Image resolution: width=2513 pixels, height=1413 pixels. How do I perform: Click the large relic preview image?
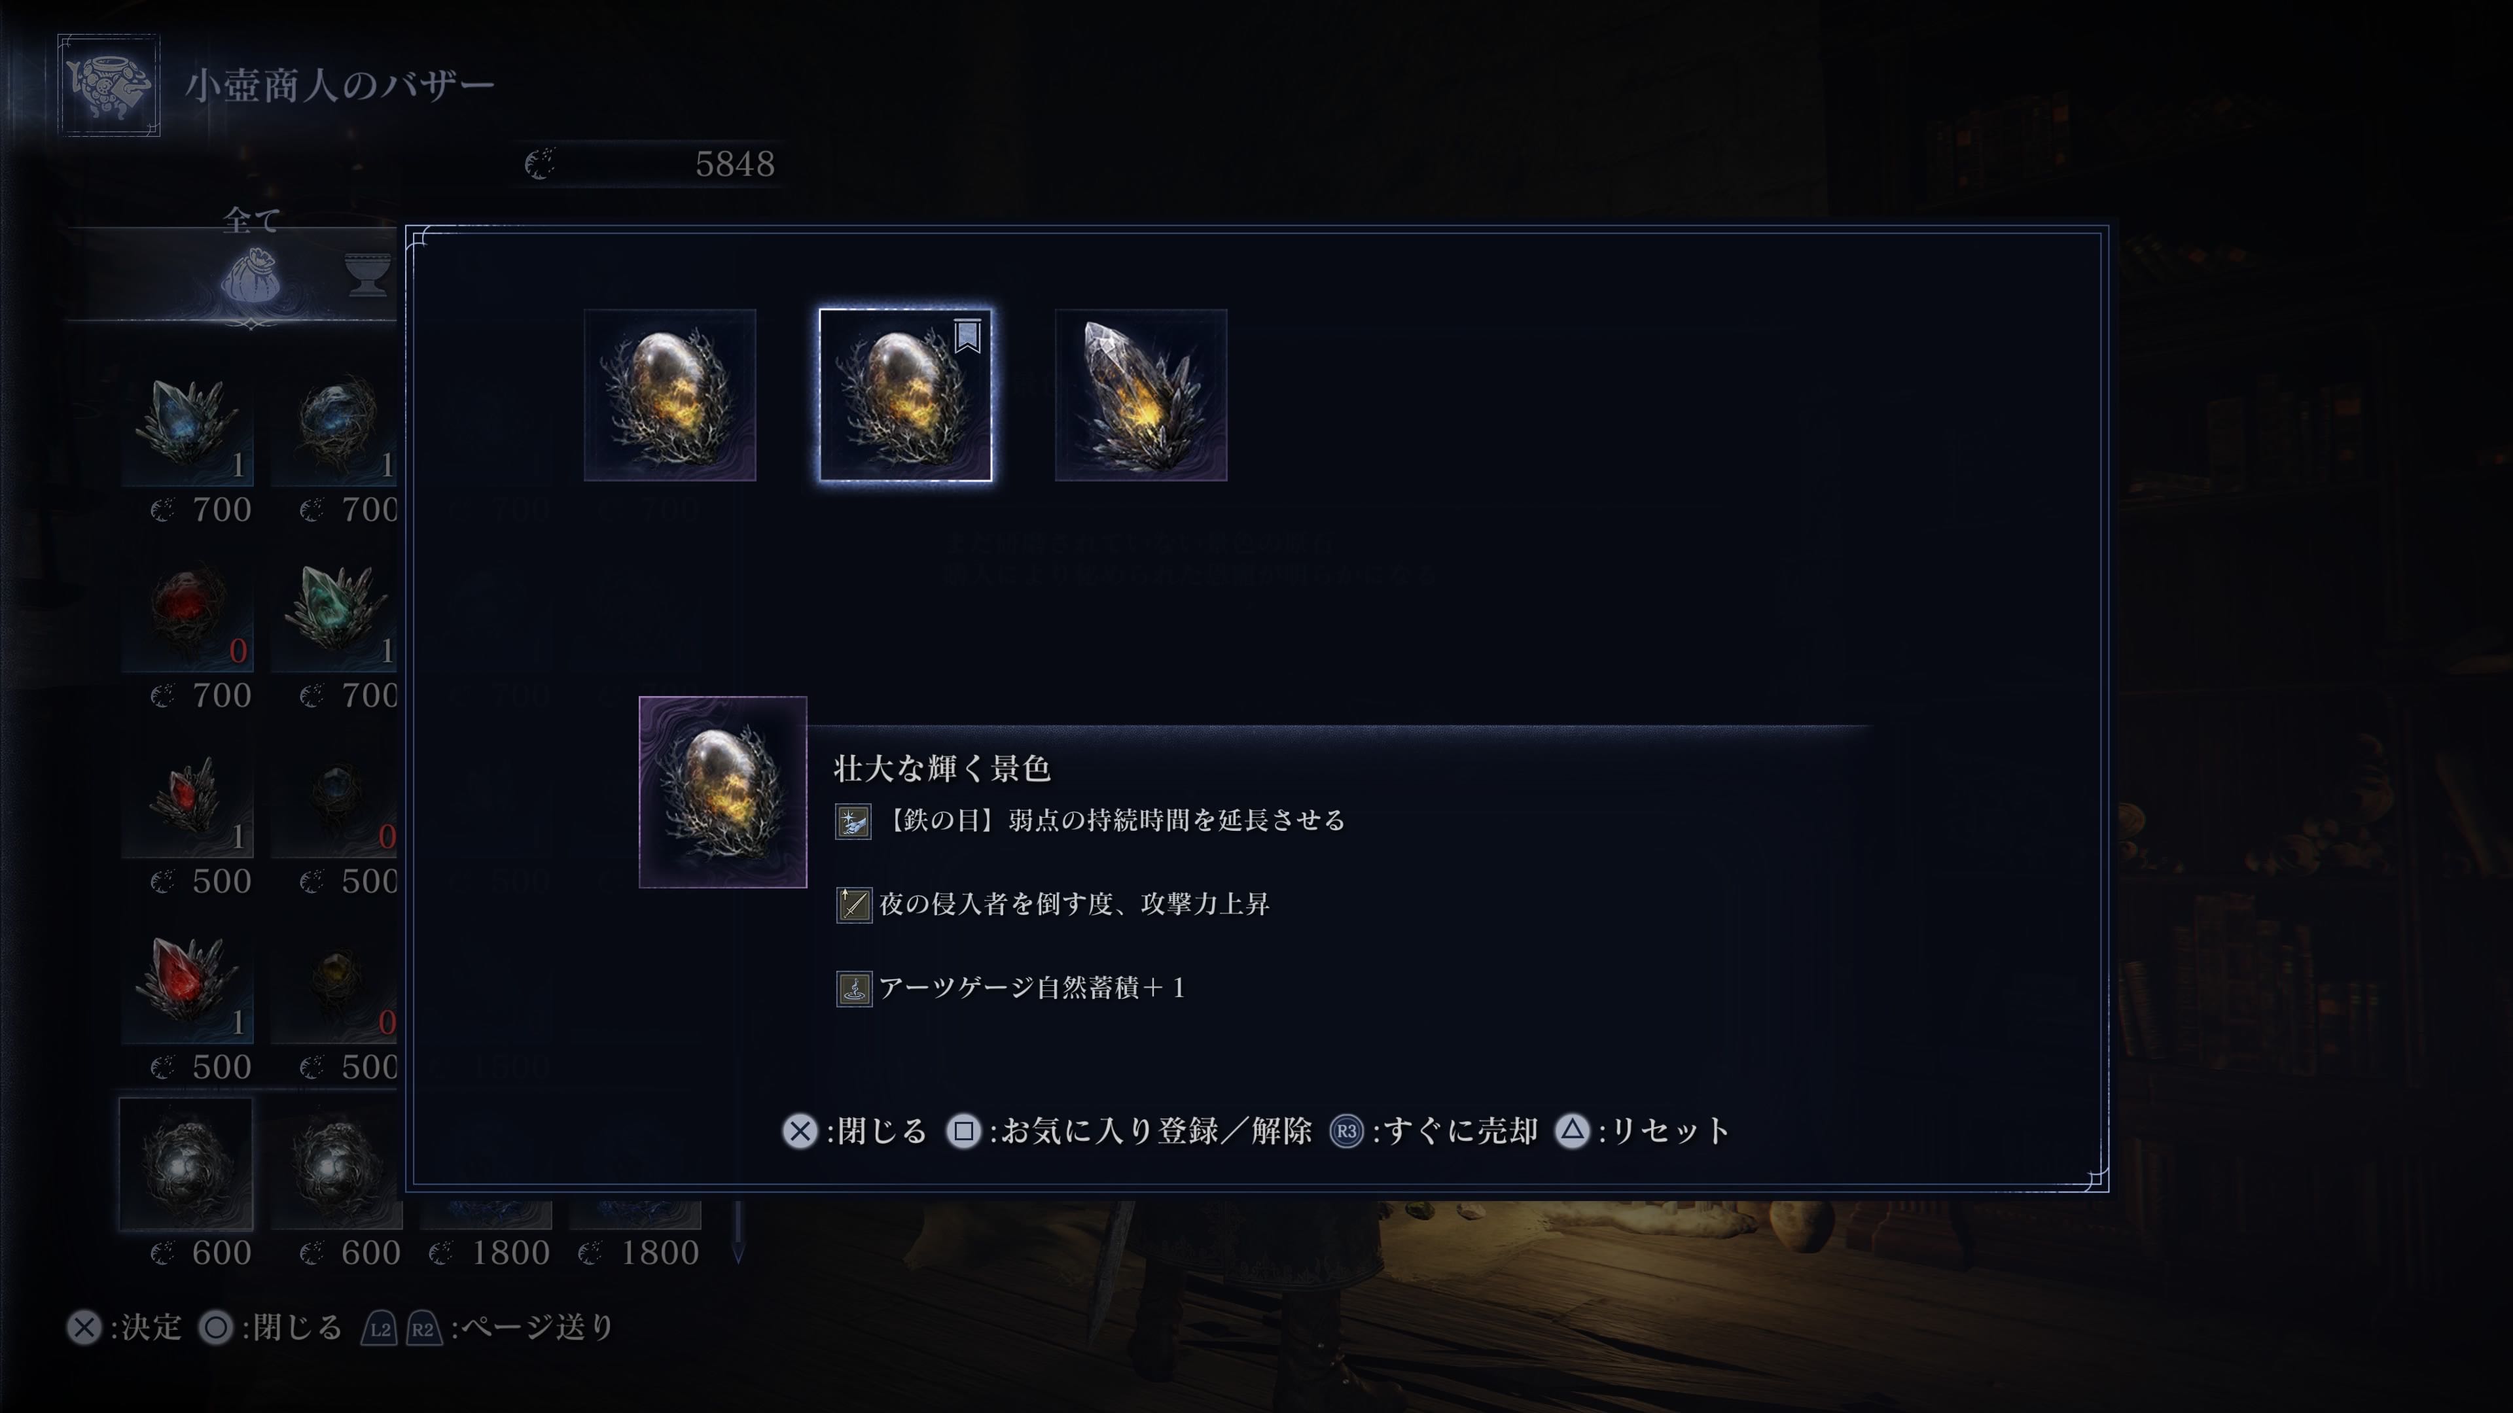[723, 792]
